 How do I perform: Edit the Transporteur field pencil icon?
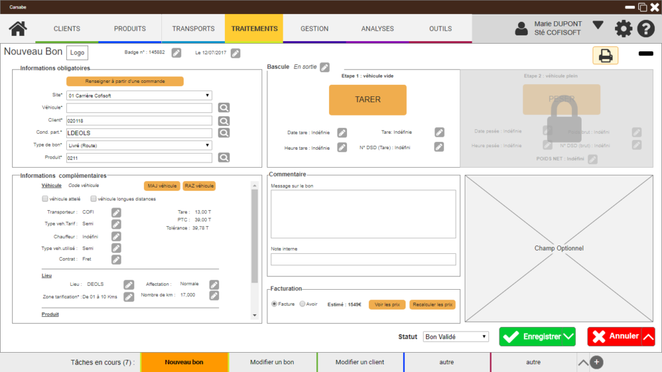[x=116, y=212]
